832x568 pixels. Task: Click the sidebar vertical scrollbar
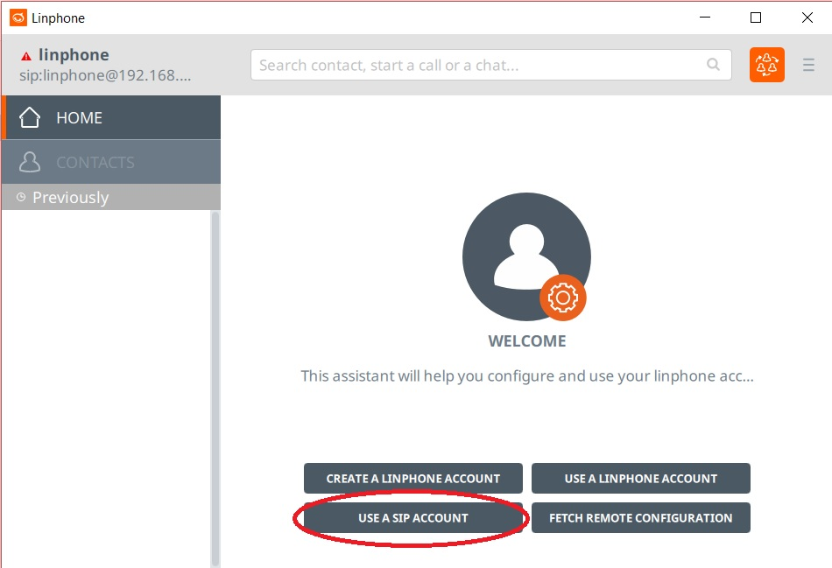coord(215,389)
